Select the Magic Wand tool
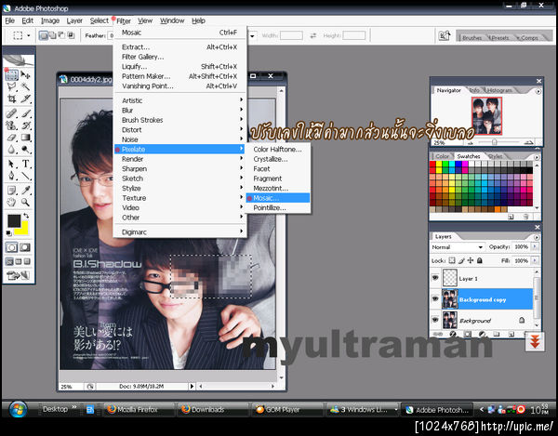The image size is (558, 436). (x=26, y=86)
